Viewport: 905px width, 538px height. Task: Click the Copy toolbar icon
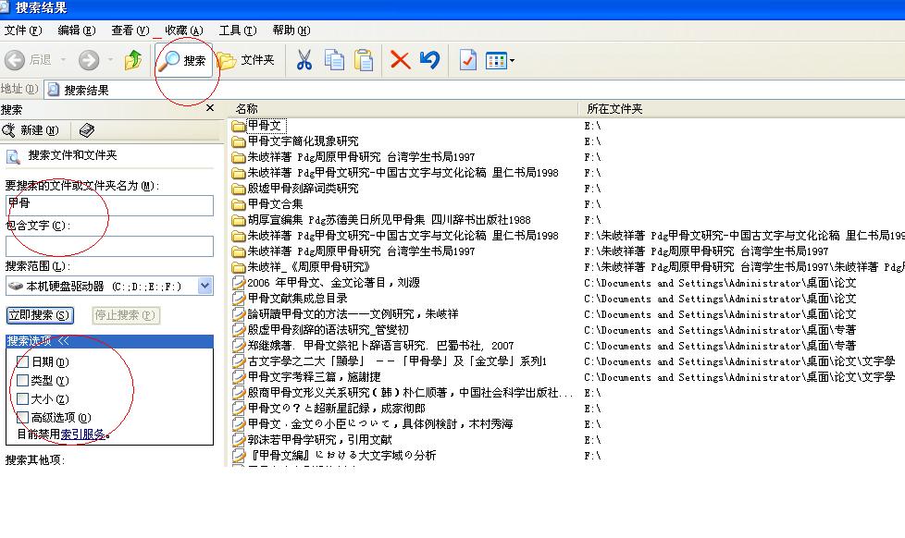[334, 60]
